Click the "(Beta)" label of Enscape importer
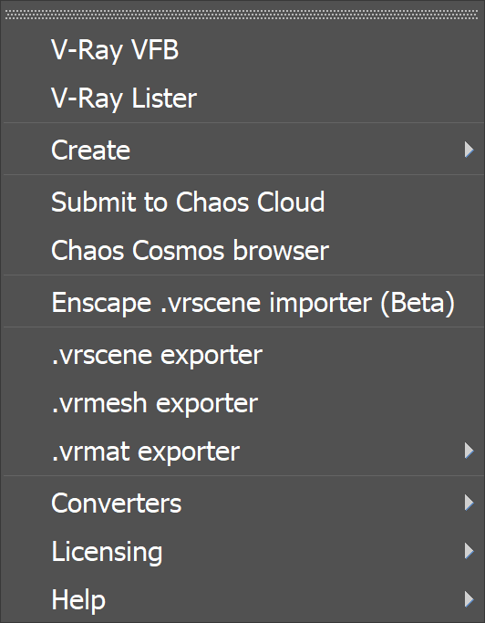Screen dimensions: 485x623 418,303
